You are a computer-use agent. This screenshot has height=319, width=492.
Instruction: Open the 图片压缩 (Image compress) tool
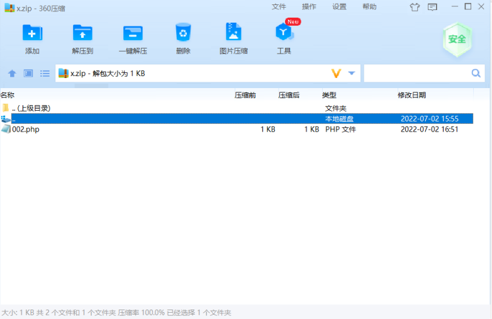coord(233,33)
